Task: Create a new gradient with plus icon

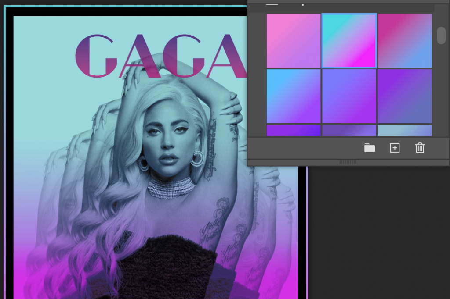Action: tap(395, 148)
